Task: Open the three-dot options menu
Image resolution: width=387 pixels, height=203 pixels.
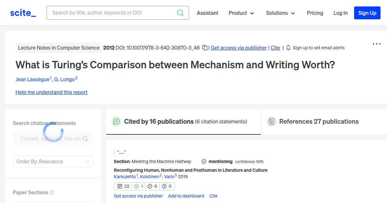Action: tap(376, 43)
